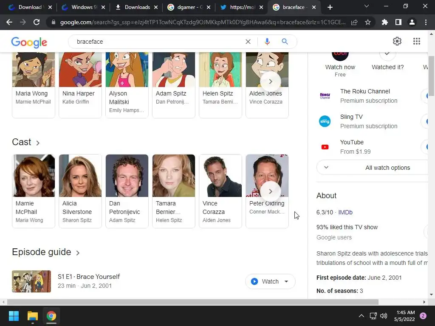The height and width of the screenshot is (326, 435).
Task: Click the Roku Channel logo
Action: (x=325, y=96)
